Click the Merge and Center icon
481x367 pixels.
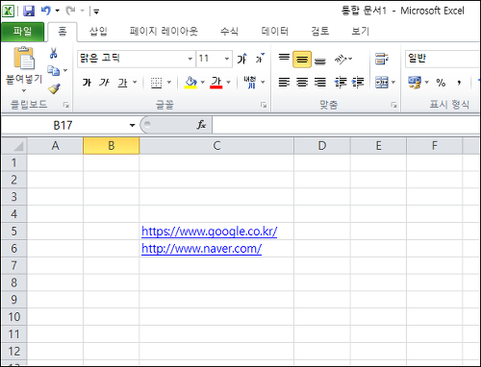point(382,83)
